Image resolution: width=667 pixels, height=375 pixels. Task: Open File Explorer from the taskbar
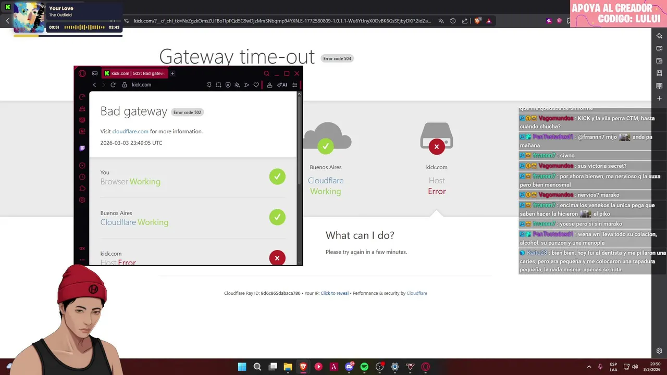pyautogui.click(x=288, y=367)
